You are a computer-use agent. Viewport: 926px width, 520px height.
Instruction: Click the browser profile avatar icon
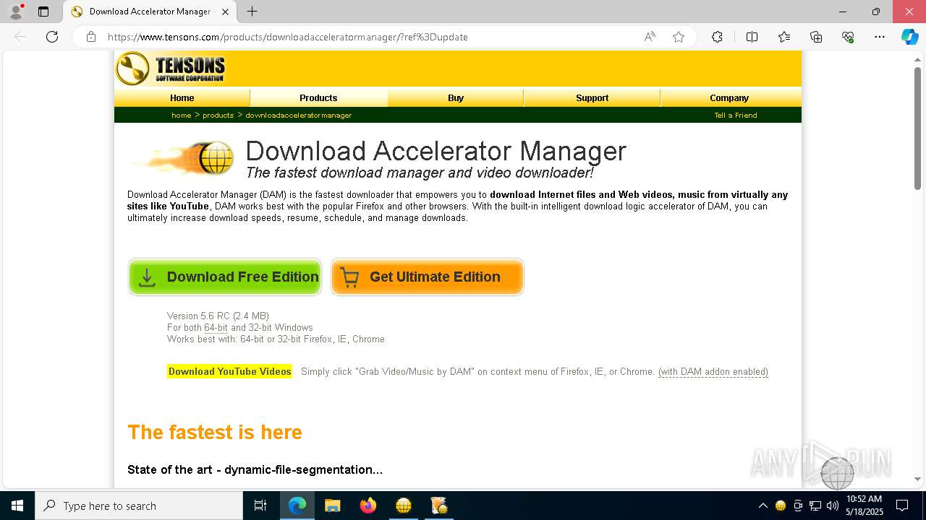coord(16,12)
